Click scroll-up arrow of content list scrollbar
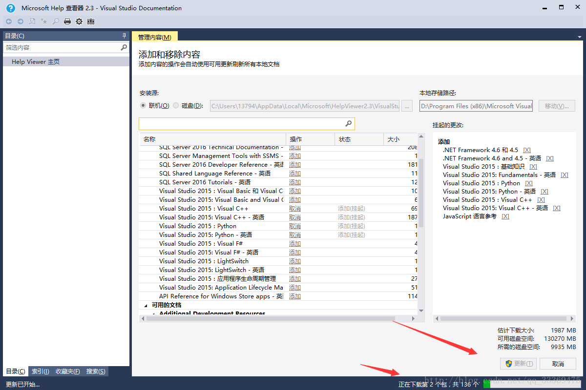586x390 pixels. point(421,137)
